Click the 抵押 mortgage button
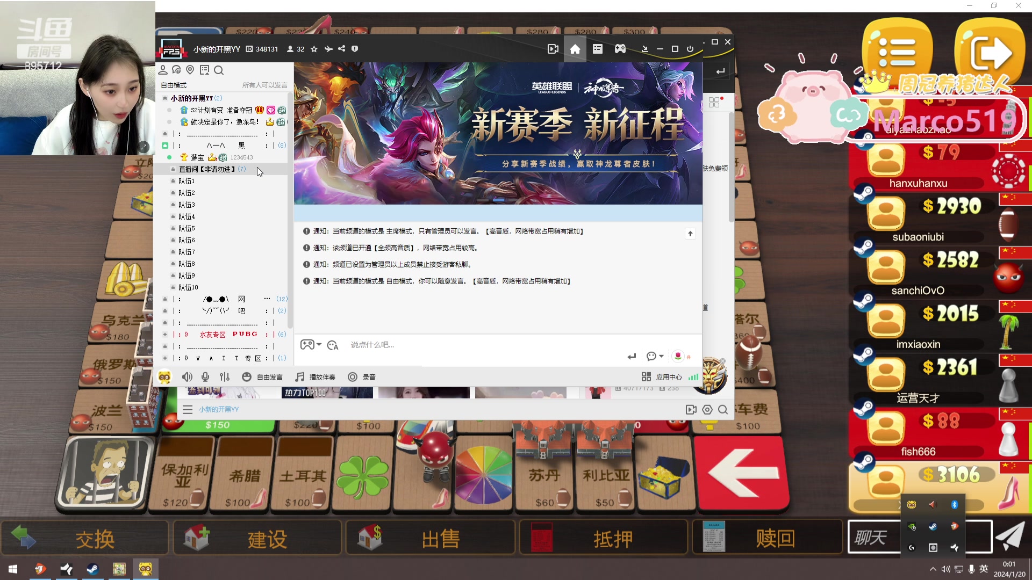 (x=613, y=538)
